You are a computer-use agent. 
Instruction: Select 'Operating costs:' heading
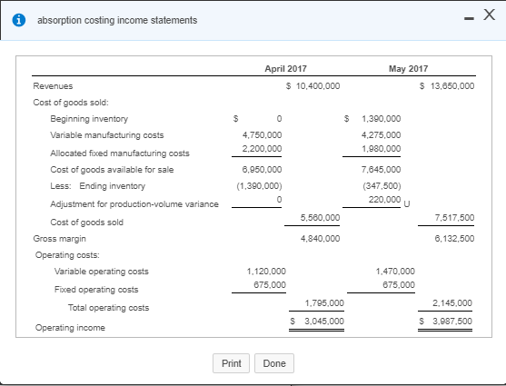67,255
